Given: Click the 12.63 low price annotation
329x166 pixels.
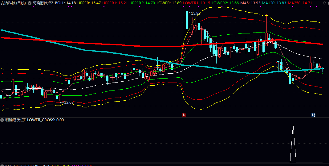Looking at the screenshot, I should [x=69, y=102].
